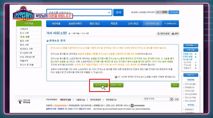Image resolution: width=213 pixels, height=118 pixels.
Task: Select 가사 서류 in the left sidebar
Action: coord(25,37)
